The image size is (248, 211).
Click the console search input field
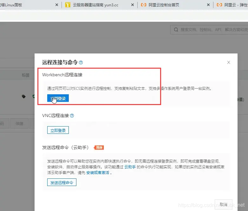[x=209, y=30]
